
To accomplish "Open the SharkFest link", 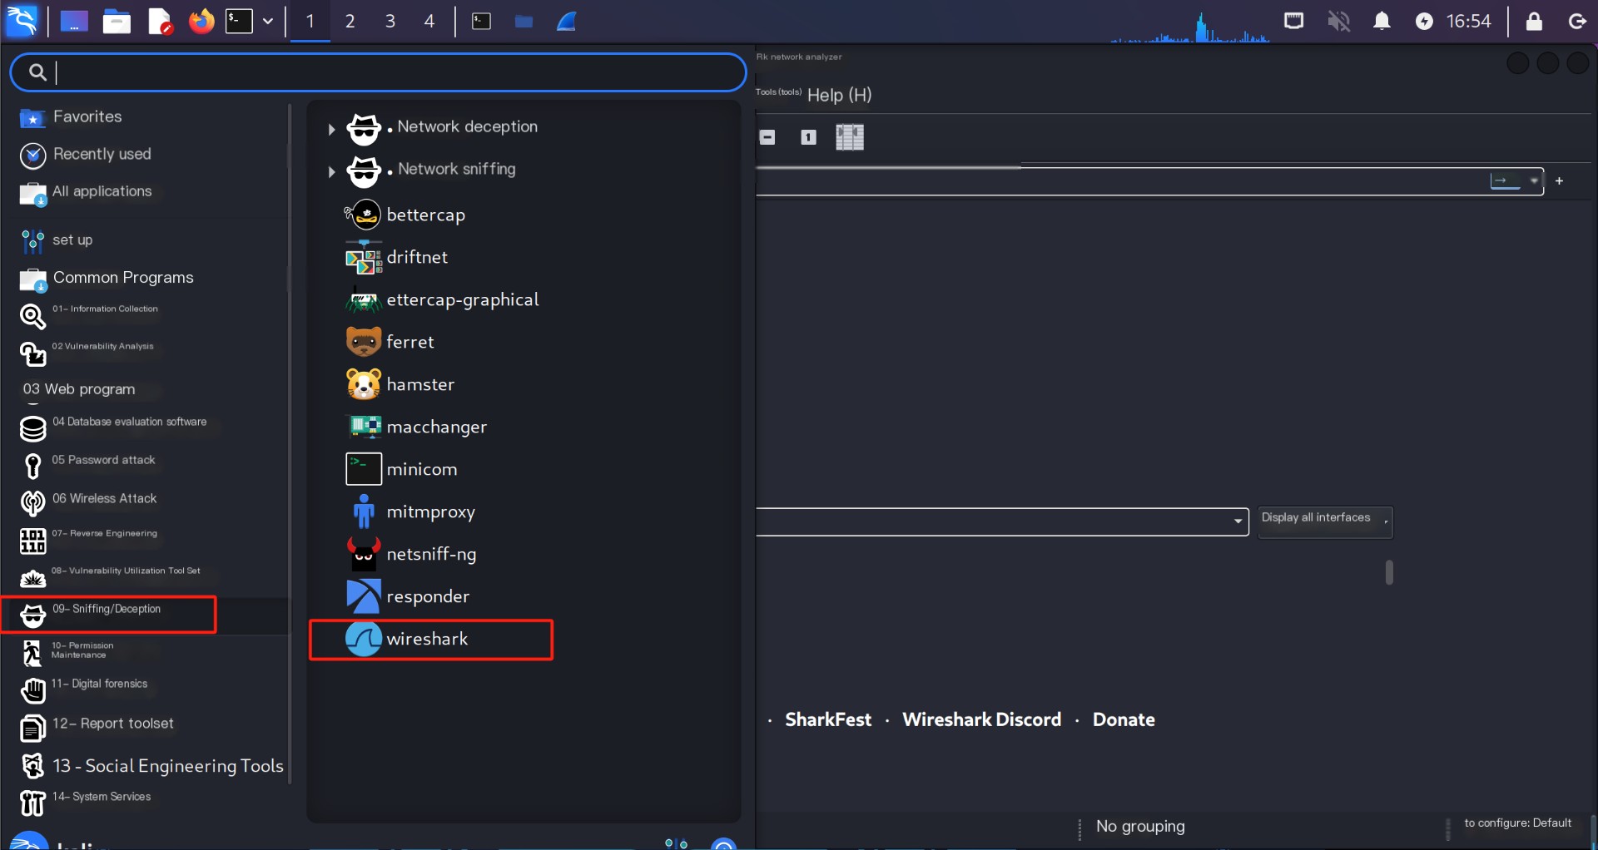I will coord(828,720).
